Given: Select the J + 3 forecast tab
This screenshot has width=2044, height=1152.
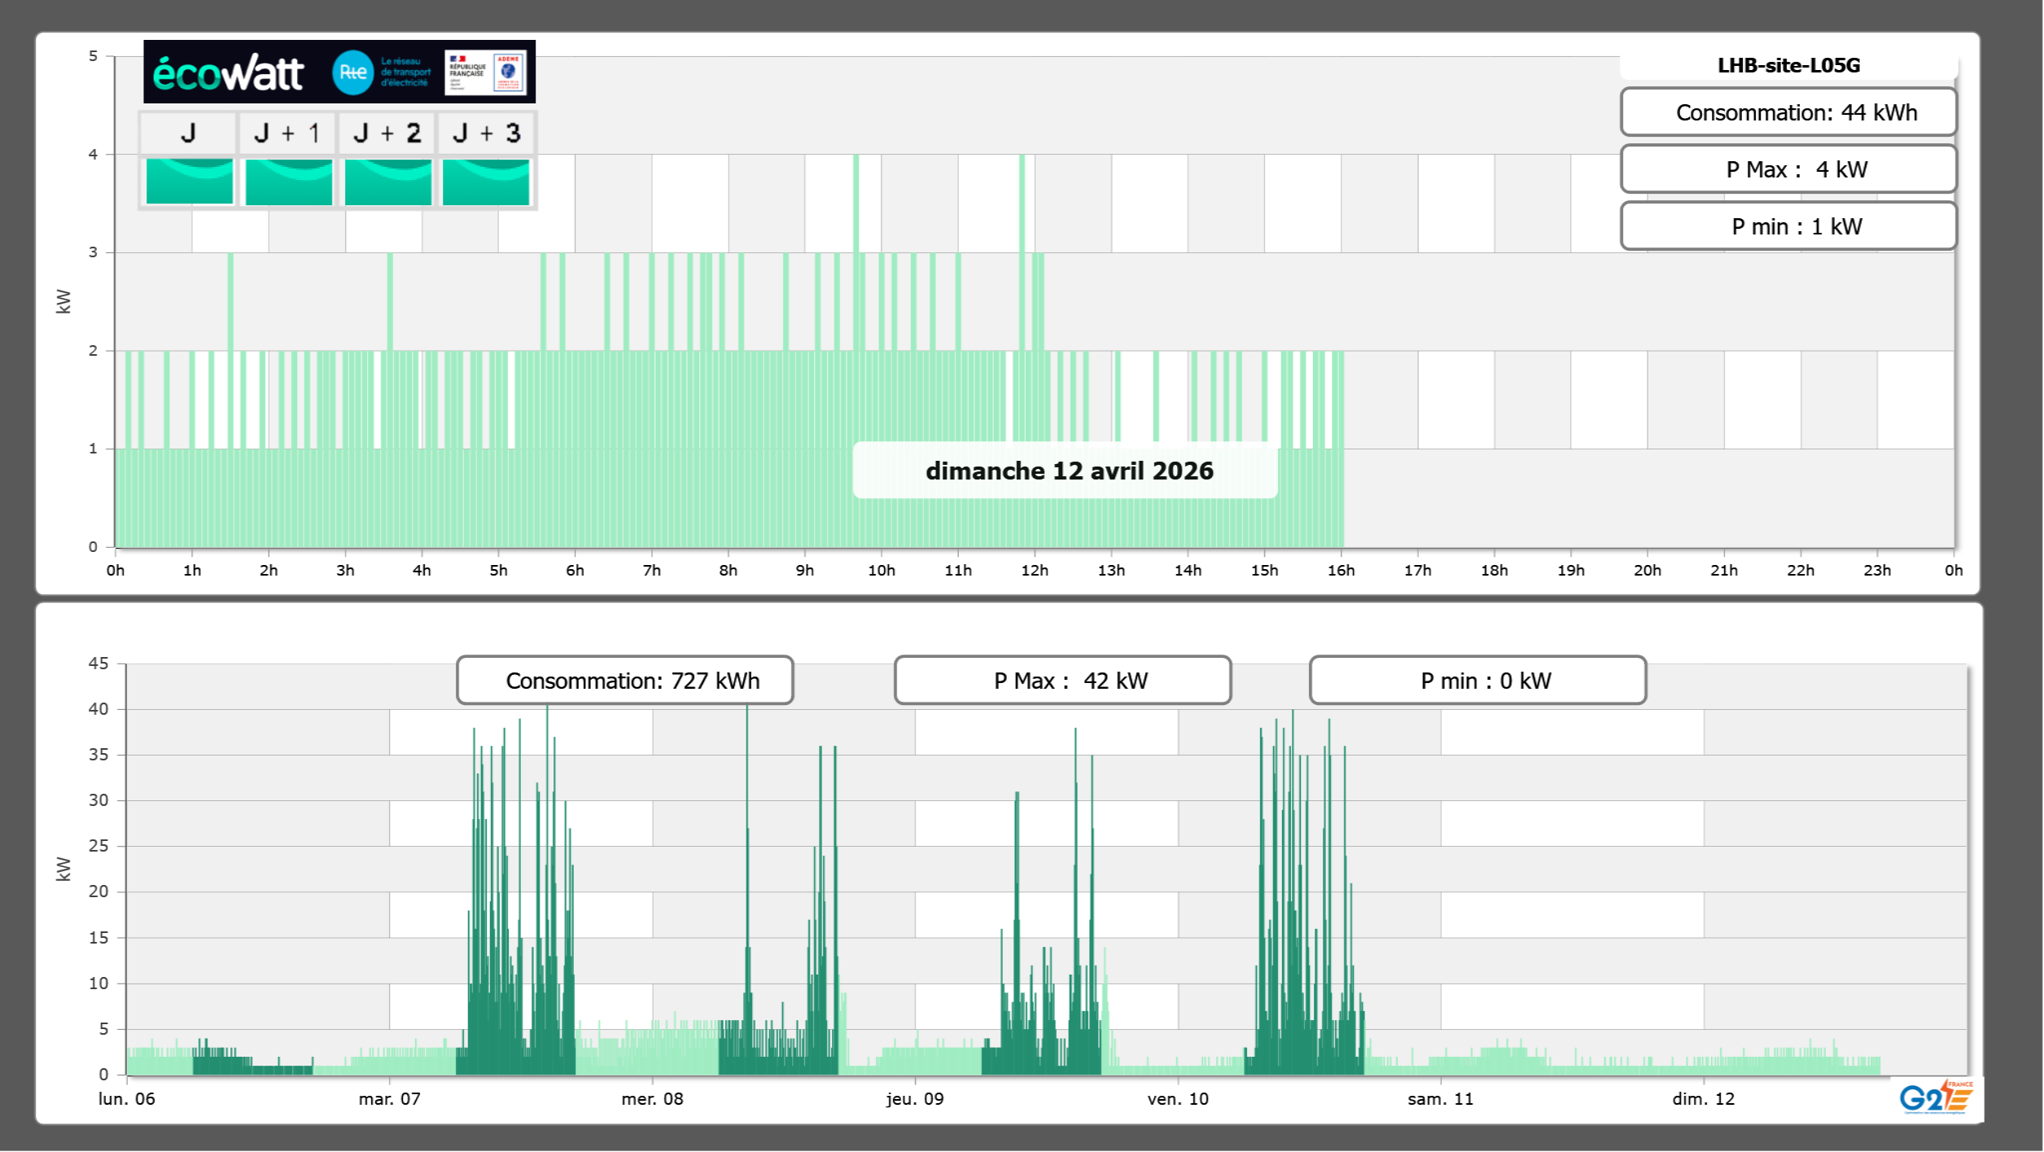Looking at the screenshot, I should pos(486,133).
